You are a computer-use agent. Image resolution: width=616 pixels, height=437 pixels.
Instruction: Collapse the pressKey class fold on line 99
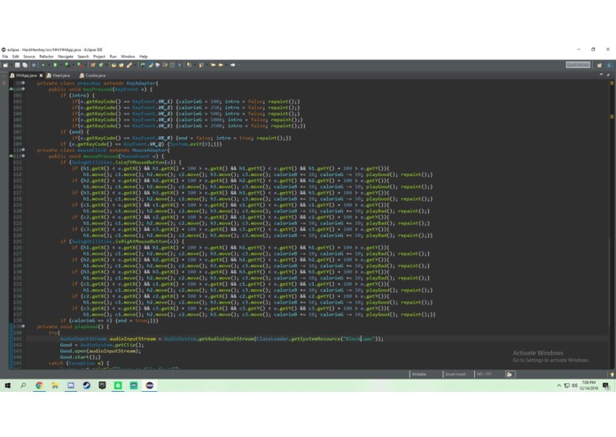(24, 83)
